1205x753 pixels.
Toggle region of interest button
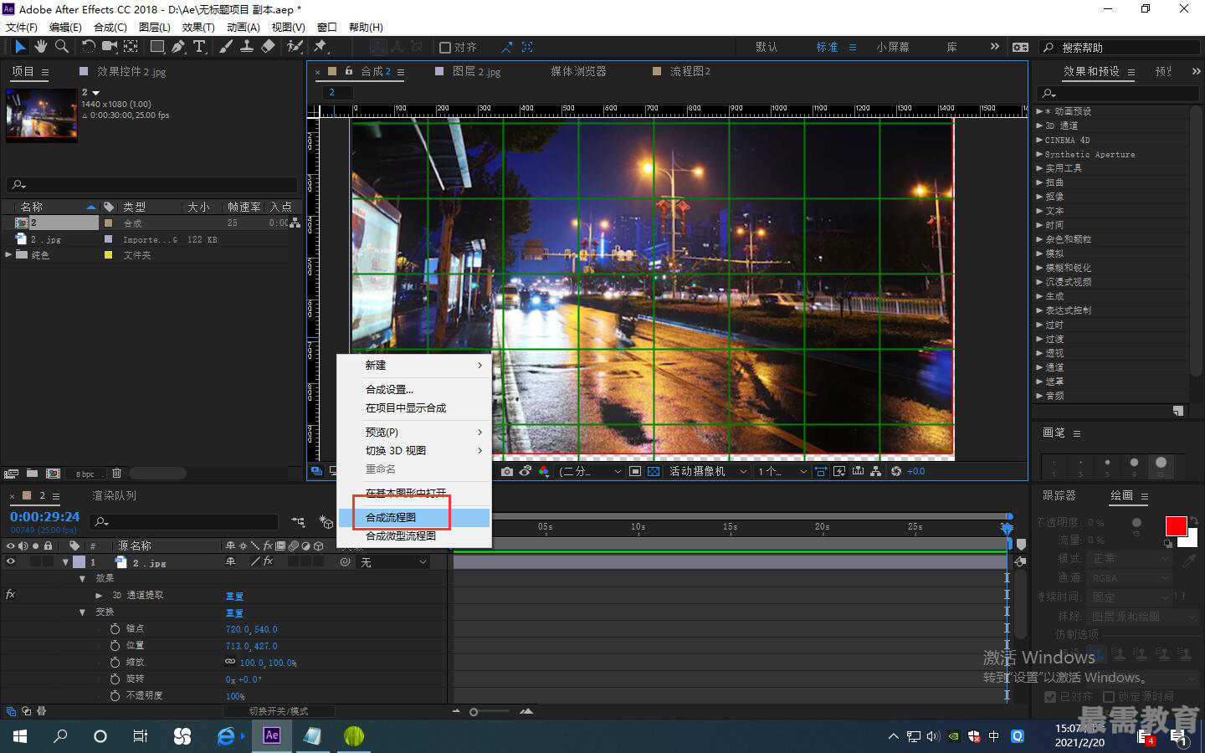coord(635,472)
